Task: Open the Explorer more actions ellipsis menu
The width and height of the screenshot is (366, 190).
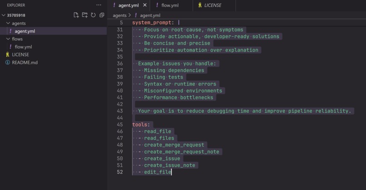Action: [x=99, y=5]
